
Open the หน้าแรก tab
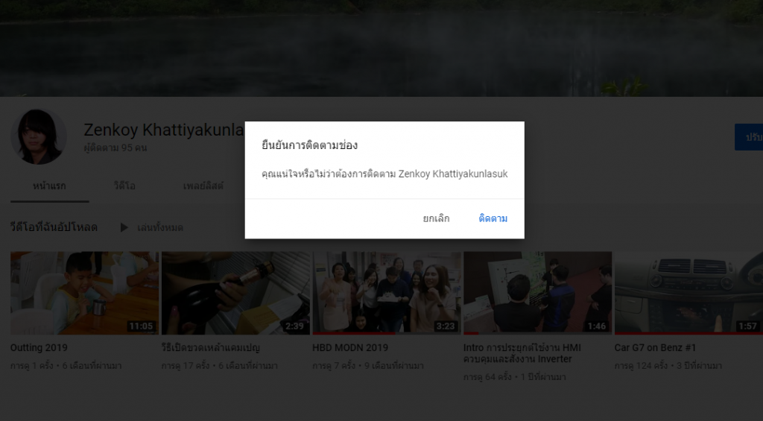[49, 186]
